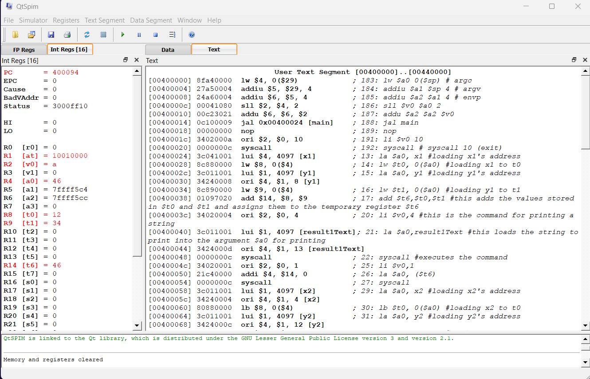Close the Text panel
590x379 pixels.
click(x=585, y=59)
